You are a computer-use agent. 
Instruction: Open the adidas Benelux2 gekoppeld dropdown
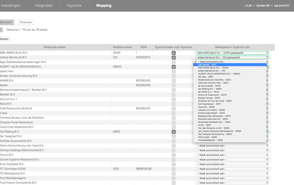click(232, 57)
